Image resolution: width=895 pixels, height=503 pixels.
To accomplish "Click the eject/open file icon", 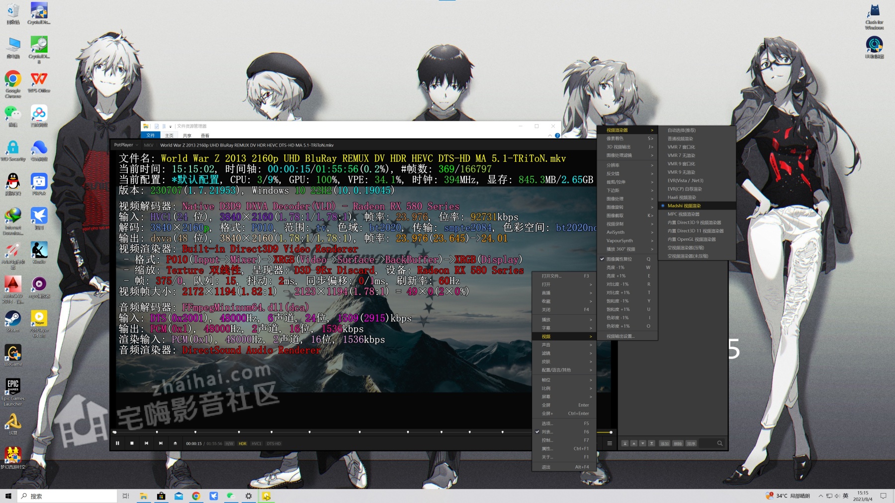I will click(175, 443).
